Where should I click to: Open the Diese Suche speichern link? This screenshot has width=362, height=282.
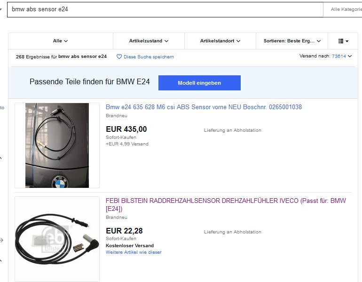(x=149, y=57)
